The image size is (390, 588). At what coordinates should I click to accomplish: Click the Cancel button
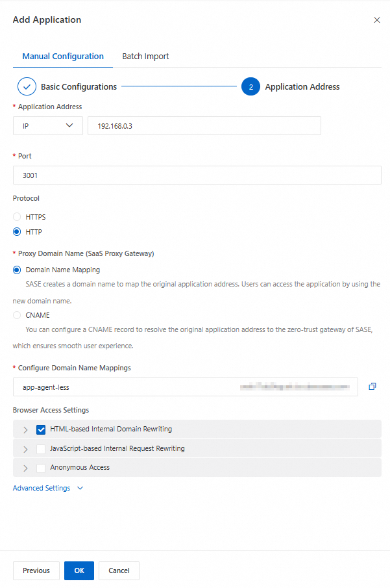tap(119, 570)
